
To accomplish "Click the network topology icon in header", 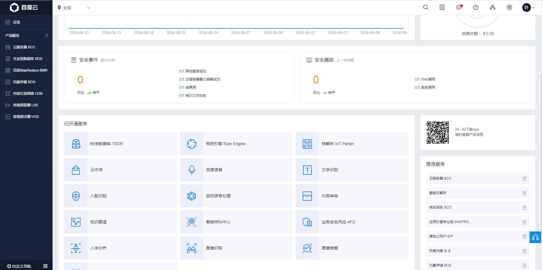I will 493,8.
